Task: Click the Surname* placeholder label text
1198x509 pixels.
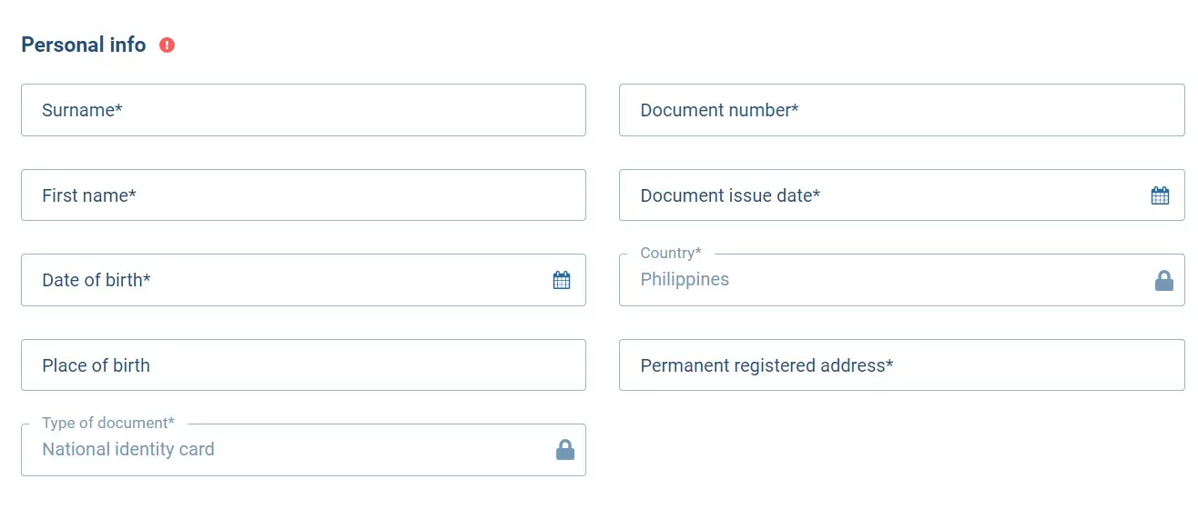Action: click(82, 110)
